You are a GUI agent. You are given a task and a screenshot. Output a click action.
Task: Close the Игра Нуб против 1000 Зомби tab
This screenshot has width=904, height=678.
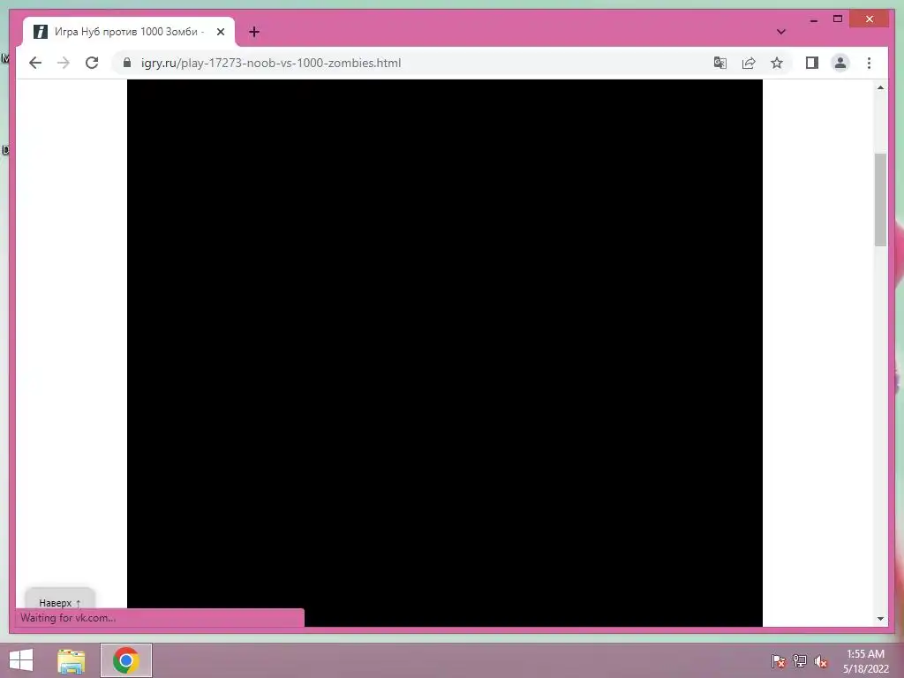tap(221, 32)
